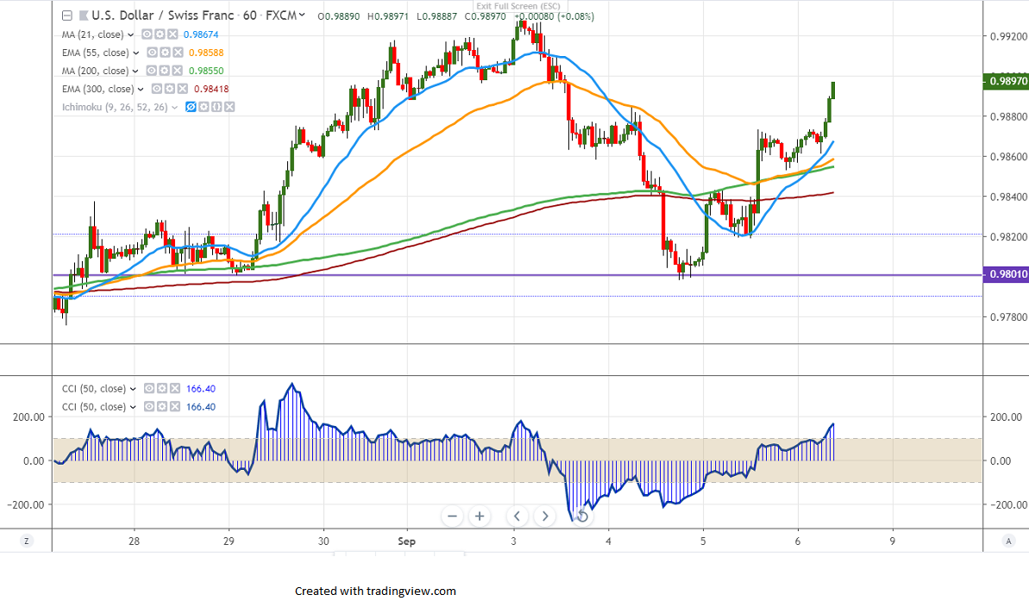Expand second CCI (50, close) dropdown arrow
The image size is (1029, 601).
tap(133, 408)
